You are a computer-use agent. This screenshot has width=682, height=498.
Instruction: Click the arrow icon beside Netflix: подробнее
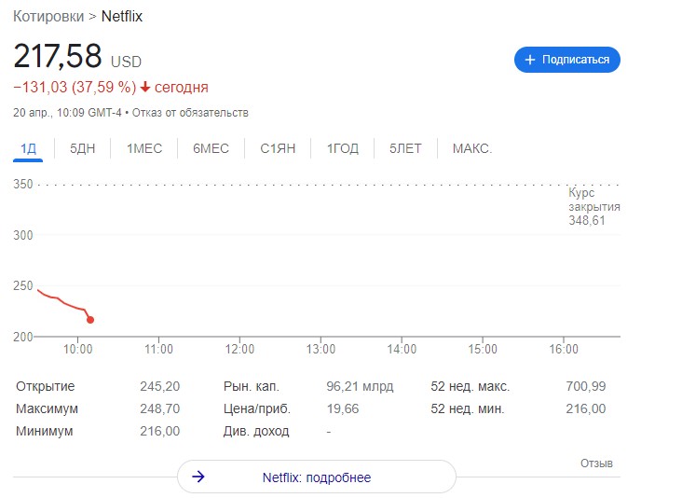tap(198, 477)
